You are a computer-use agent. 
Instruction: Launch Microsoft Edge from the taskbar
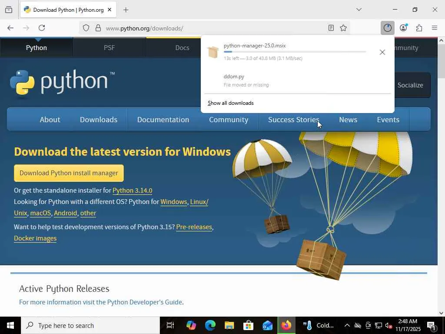(x=210, y=325)
